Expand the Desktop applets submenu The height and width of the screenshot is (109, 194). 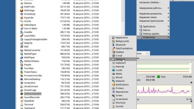pyautogui.click(x=153, y=34)
